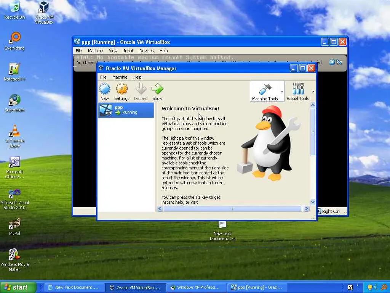The height and width of the screenshot is (293, 390).
Task: Open View menu in ppp Running window
Action: [113, 51]
